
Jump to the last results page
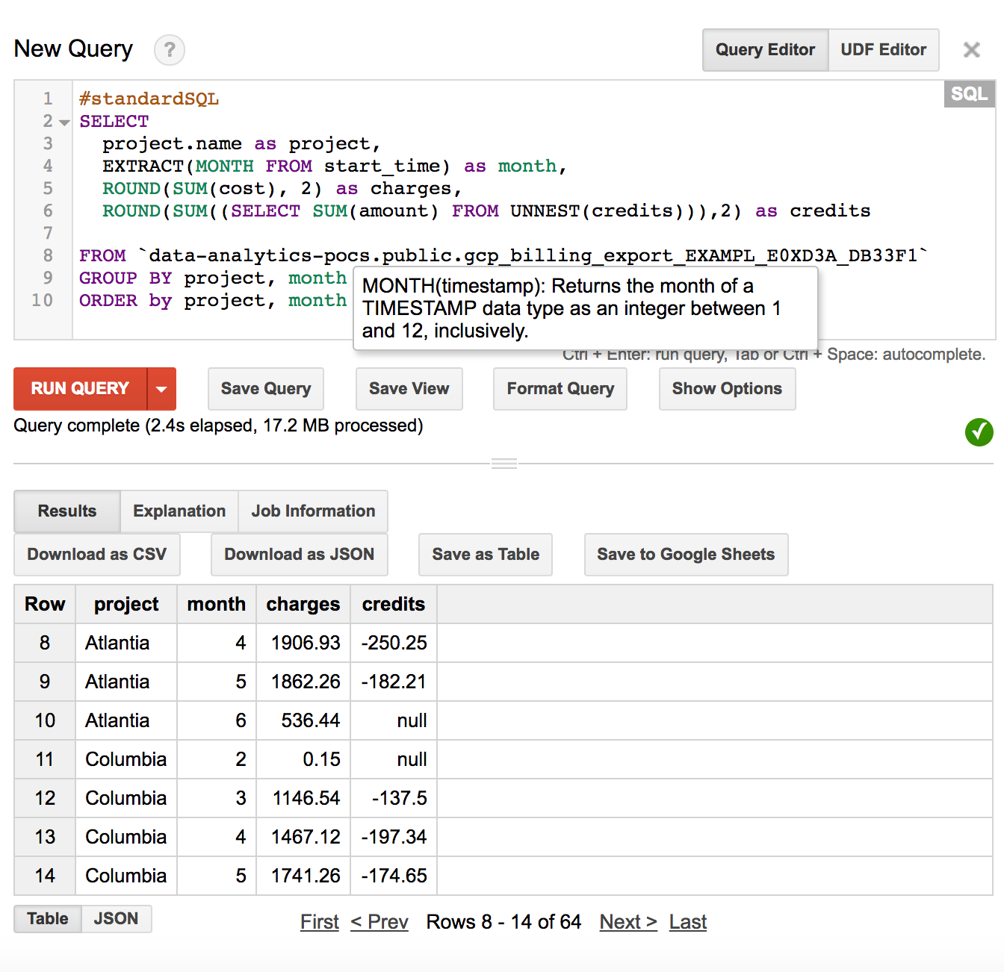pyautogui.click(x=687, y=921)
